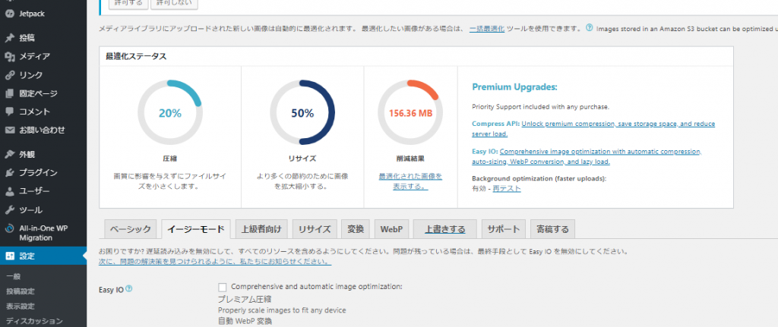778x327 pixels.
Task: Open the Jetpack menu icon
Action: 9,14
